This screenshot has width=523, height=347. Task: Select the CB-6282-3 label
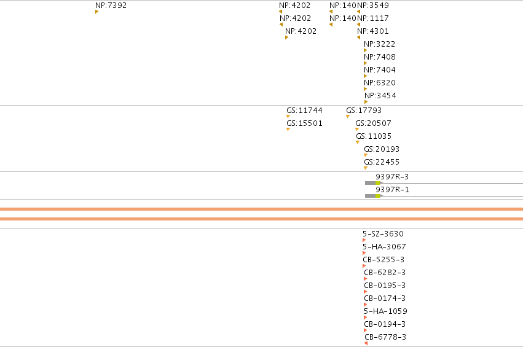[x=385, y=273]
